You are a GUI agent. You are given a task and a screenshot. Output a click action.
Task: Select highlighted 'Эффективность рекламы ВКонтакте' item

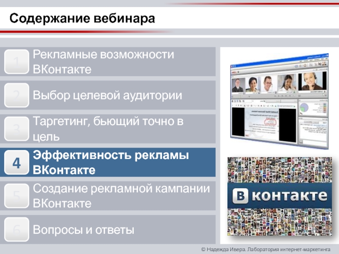108,163
